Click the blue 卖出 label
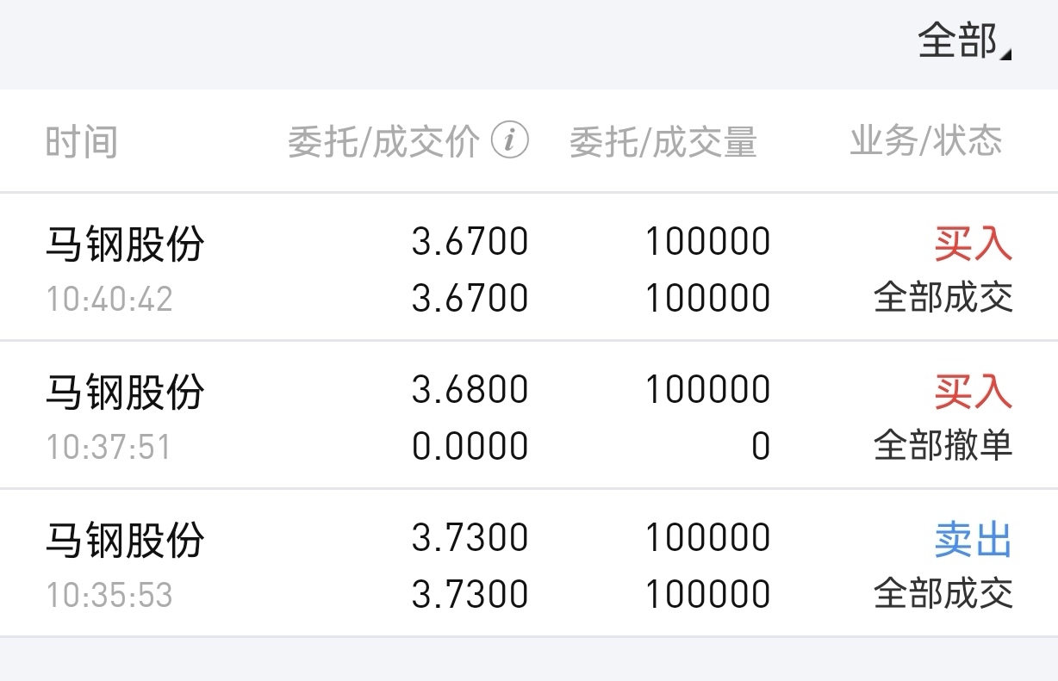Viewport: 1058px width, 681px height. click(x=974, y=540)
